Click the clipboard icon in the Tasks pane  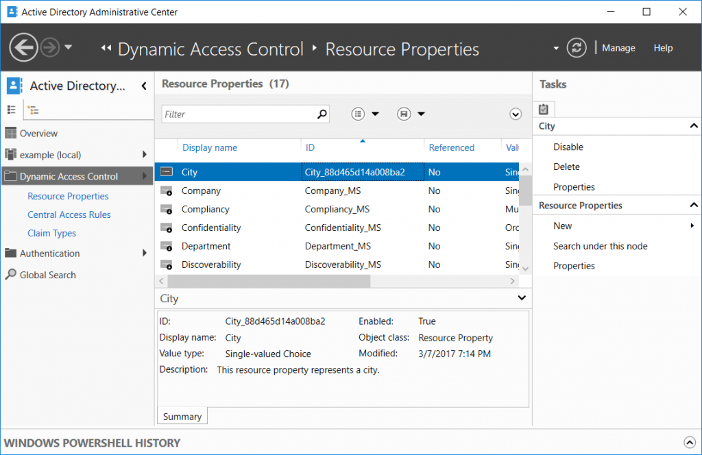tap(544, 108)
